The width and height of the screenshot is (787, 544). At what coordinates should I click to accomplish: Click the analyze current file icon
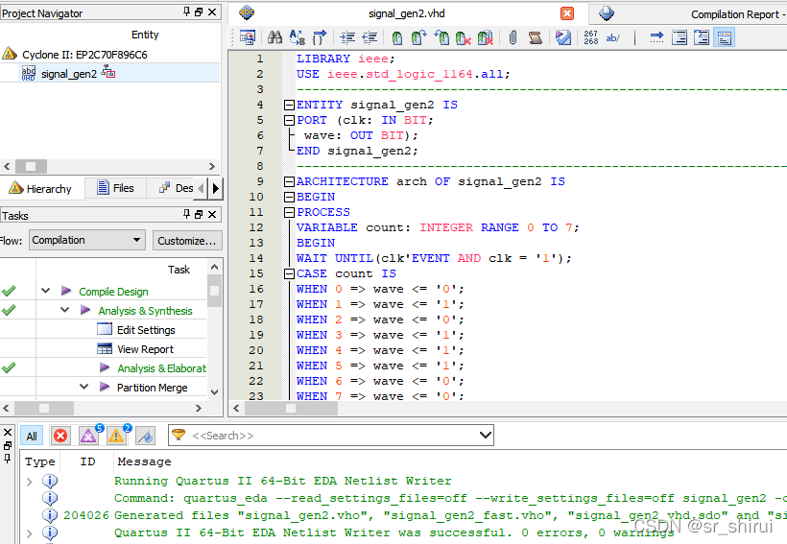563,37
